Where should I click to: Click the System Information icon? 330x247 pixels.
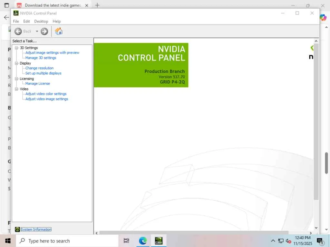pyautogui.click(x=17, y=229)
